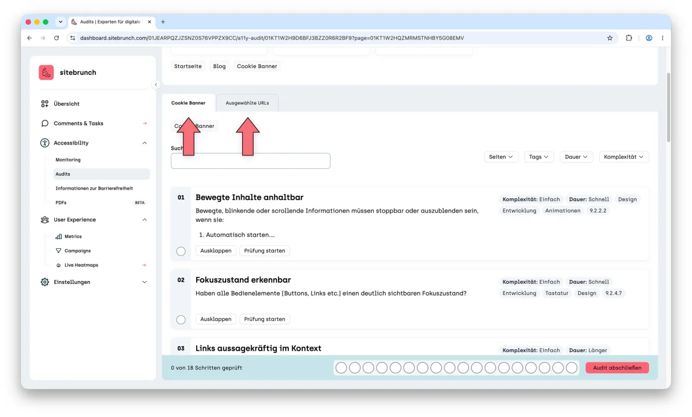Open the Chrome three-dot menu
This screenshot has width=692, height=417.
point(663,38)
